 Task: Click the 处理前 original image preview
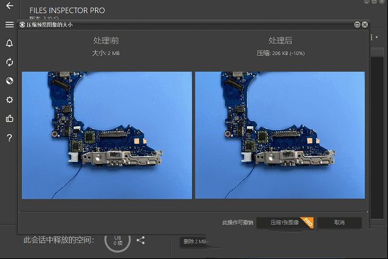pyautogui.click(x=107, y=135)
